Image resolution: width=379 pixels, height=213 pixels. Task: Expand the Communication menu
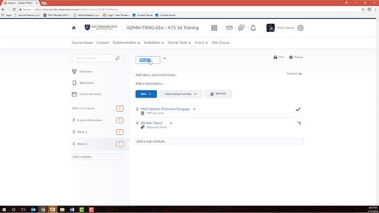126,43
